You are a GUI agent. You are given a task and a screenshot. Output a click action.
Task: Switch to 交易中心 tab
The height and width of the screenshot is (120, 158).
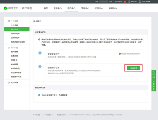[x=58, y=8]
